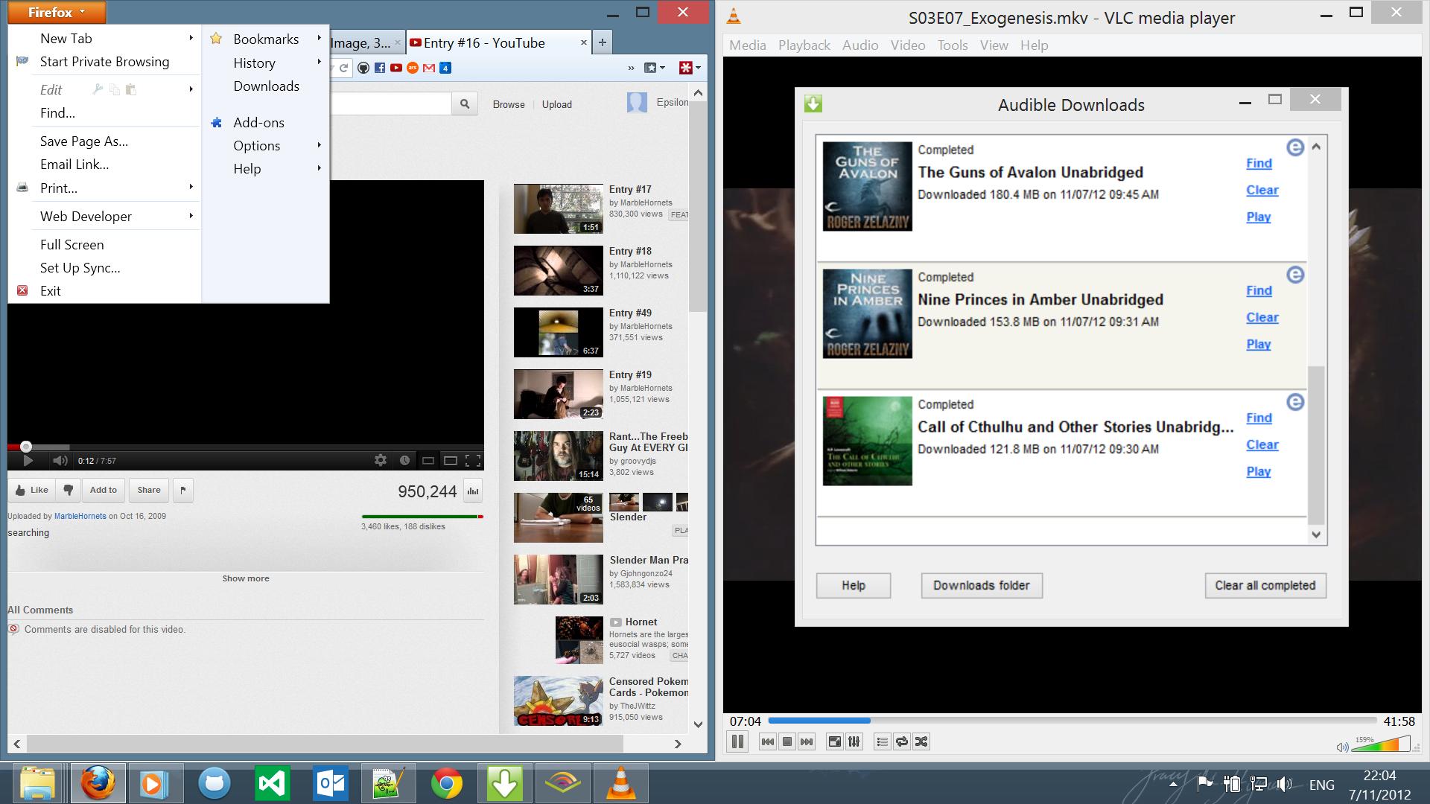Click Clear all completed in Audible Downloads

[1265, 585]
